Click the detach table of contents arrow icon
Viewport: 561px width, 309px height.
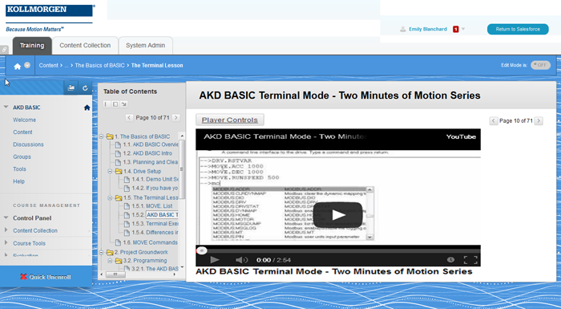123,104
